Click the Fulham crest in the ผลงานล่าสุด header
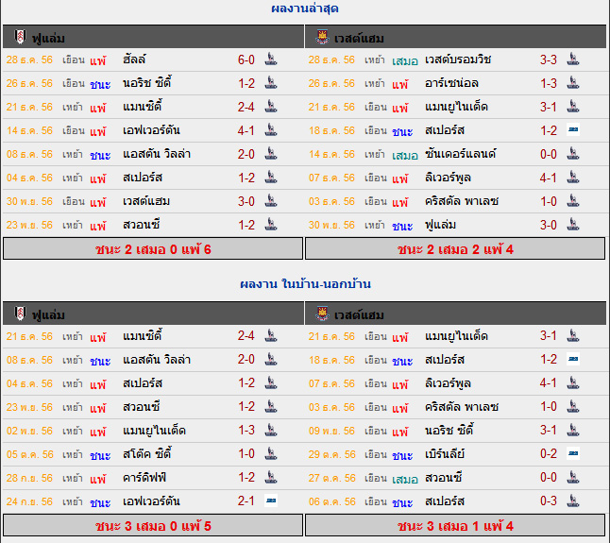 click(20, 37)
